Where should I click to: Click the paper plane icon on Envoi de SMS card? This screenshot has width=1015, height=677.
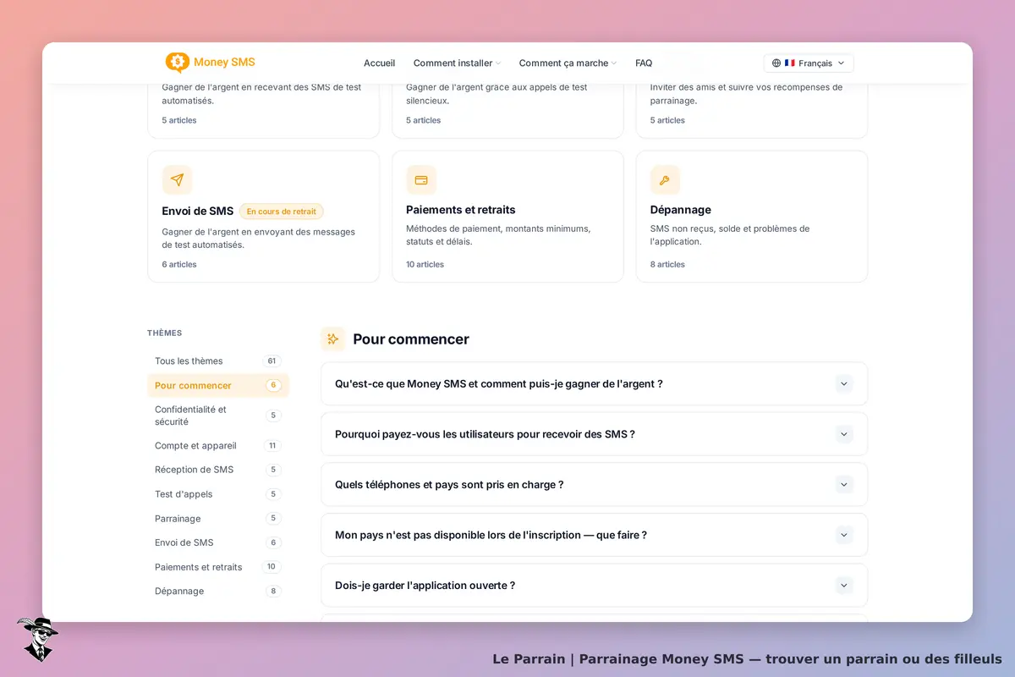[x=177, y=179]
